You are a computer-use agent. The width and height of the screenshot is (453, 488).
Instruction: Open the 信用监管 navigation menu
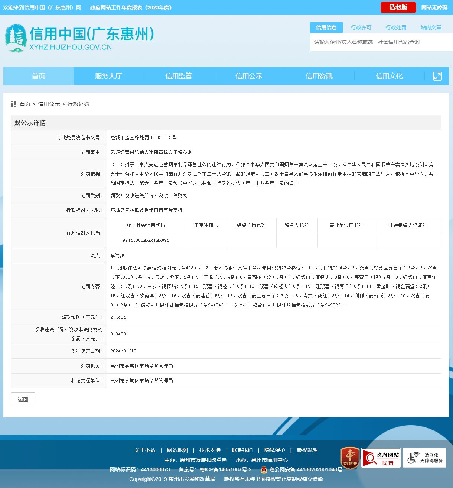point(179,76)
